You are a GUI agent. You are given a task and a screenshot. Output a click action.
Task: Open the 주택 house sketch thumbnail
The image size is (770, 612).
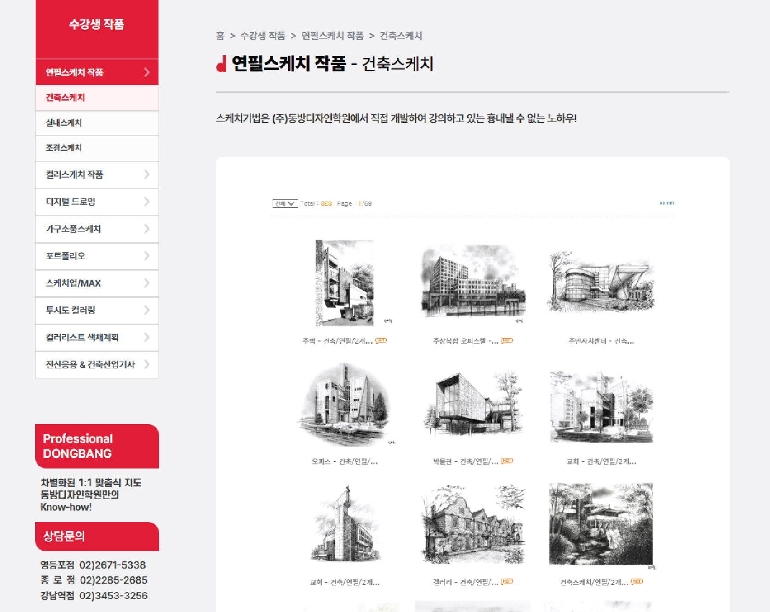tap(345, 283)
